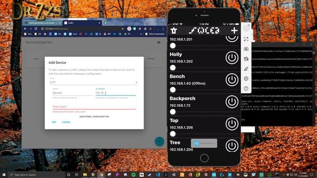The height and width of the screenshot is (178, 317).
Task: Click the Task View icon on taskbar
Action: [x=77, y=175]
